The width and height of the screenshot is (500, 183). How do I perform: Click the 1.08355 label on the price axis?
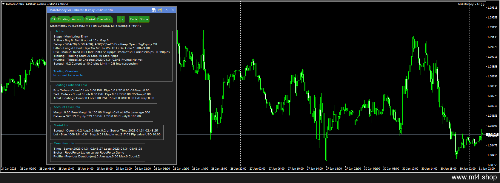click(492, 165)
